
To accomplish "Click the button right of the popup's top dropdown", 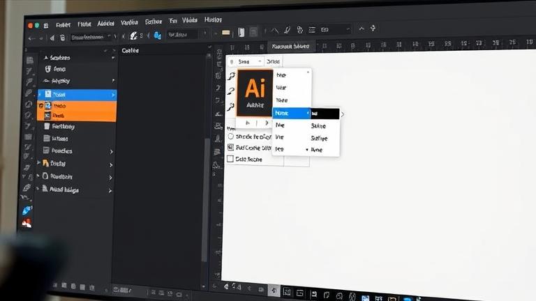I will (x=273, y=61).
